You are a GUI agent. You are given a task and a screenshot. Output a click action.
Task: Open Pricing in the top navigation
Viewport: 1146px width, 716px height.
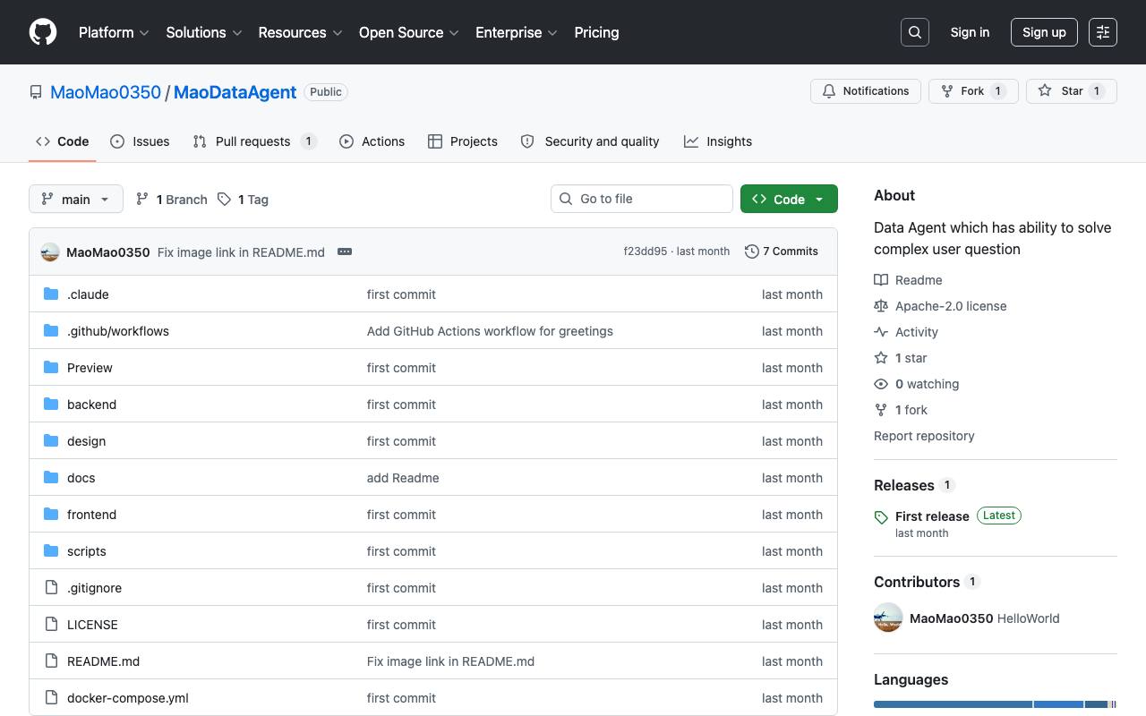(x=596, y=32)
